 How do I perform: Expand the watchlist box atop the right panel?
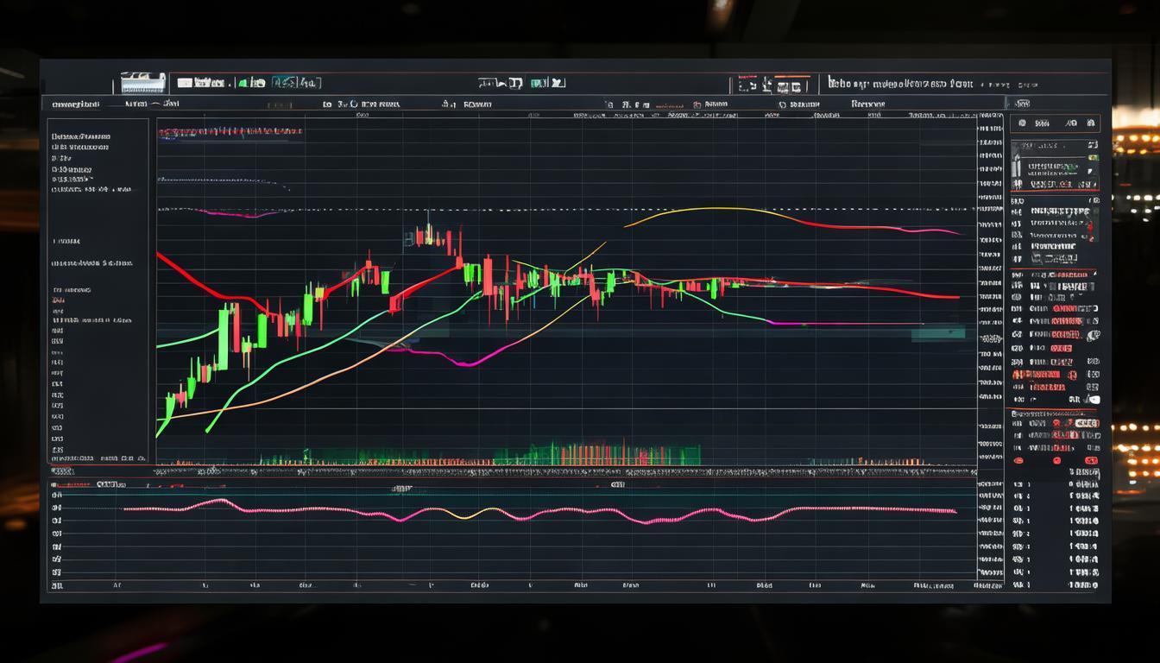[1054, 164]
